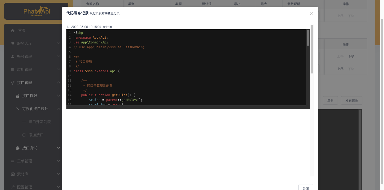Click the first-row 下移 link next to disabled 上移

click(x=351, y=16)
